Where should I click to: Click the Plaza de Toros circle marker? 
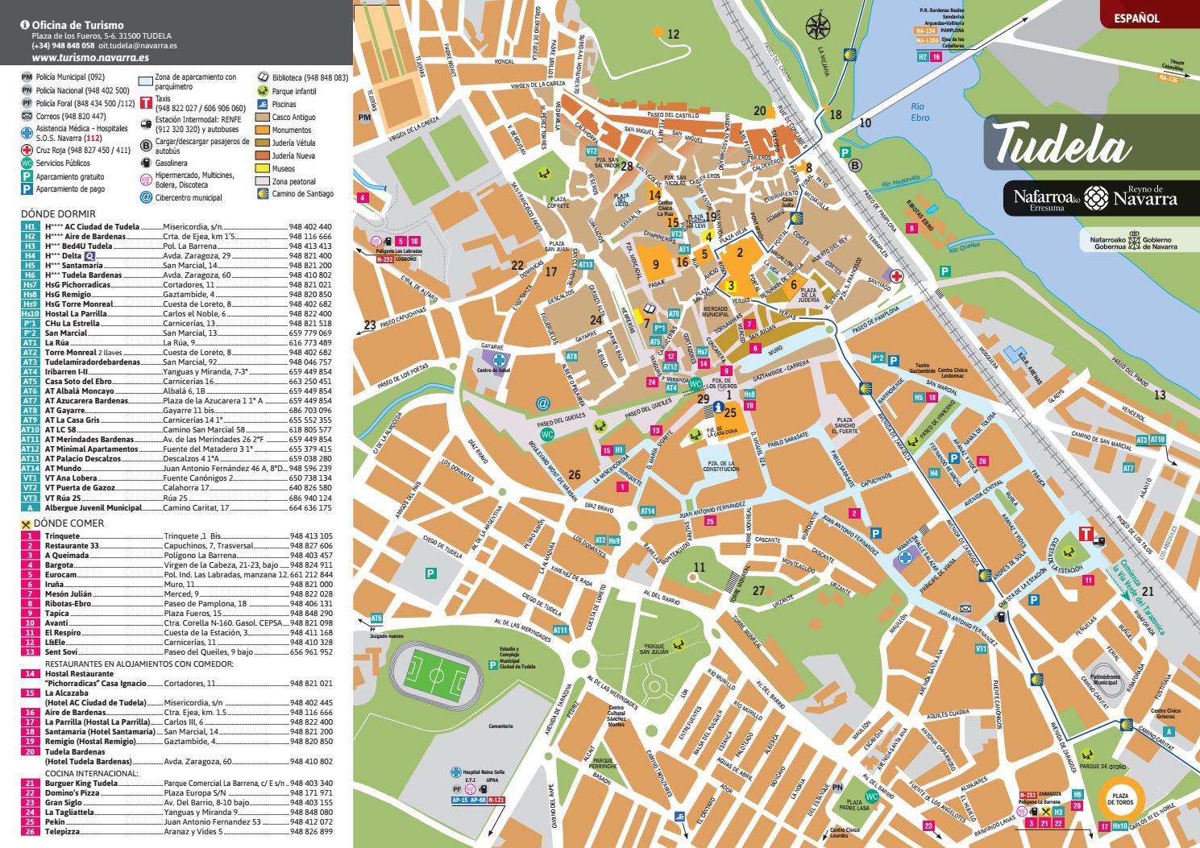1123,799
